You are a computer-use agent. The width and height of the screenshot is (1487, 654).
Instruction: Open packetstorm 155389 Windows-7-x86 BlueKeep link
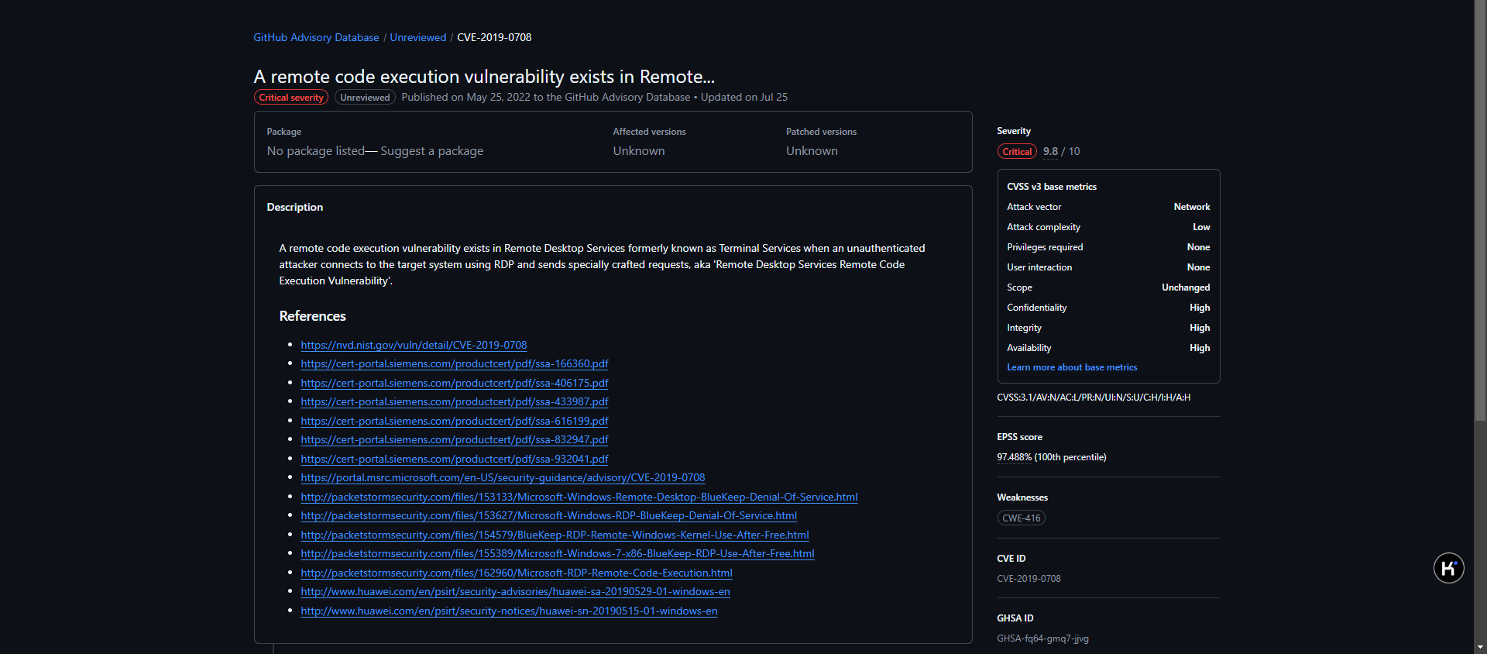pos(558,553)
